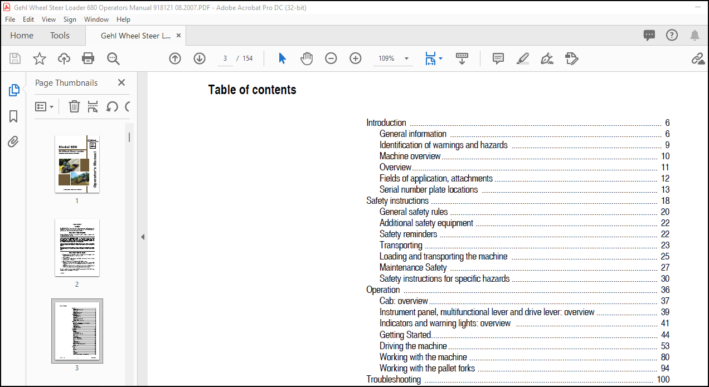The width and height of the screenshot is (709, 387).
Task: Click Table of contents heading
Action: click(252, 90)
